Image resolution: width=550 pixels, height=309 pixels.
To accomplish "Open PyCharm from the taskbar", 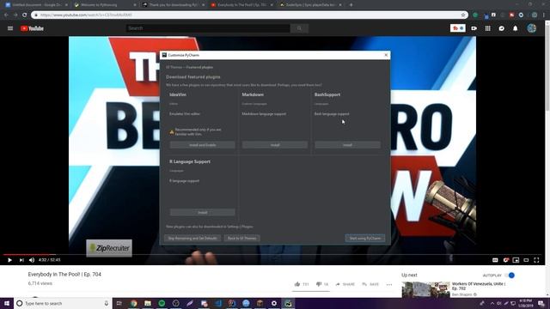I will point(288,303).
